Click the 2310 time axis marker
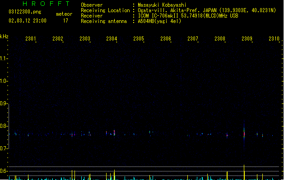284x180 pixels. [x=274, y=39]
